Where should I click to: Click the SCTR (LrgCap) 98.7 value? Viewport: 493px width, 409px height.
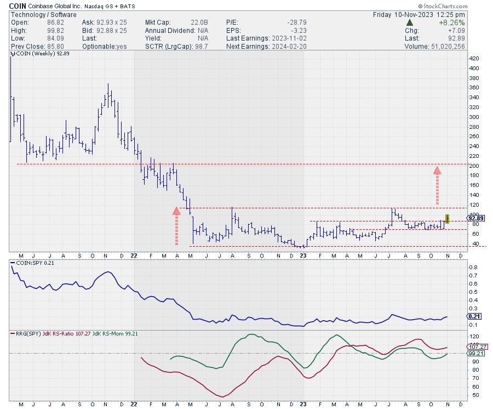[202, 46]
